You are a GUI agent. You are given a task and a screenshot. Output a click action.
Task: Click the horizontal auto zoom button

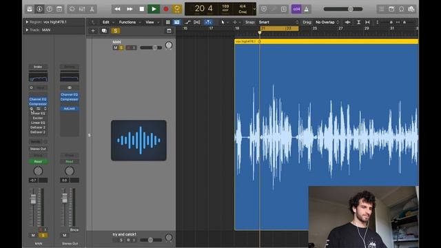367,22
